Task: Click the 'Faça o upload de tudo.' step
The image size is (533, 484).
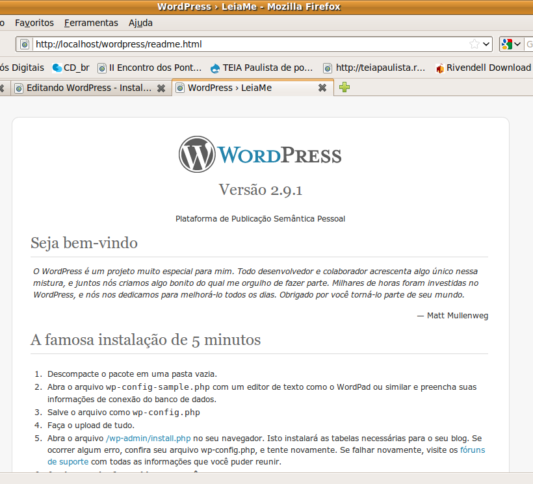Action: 91,426
